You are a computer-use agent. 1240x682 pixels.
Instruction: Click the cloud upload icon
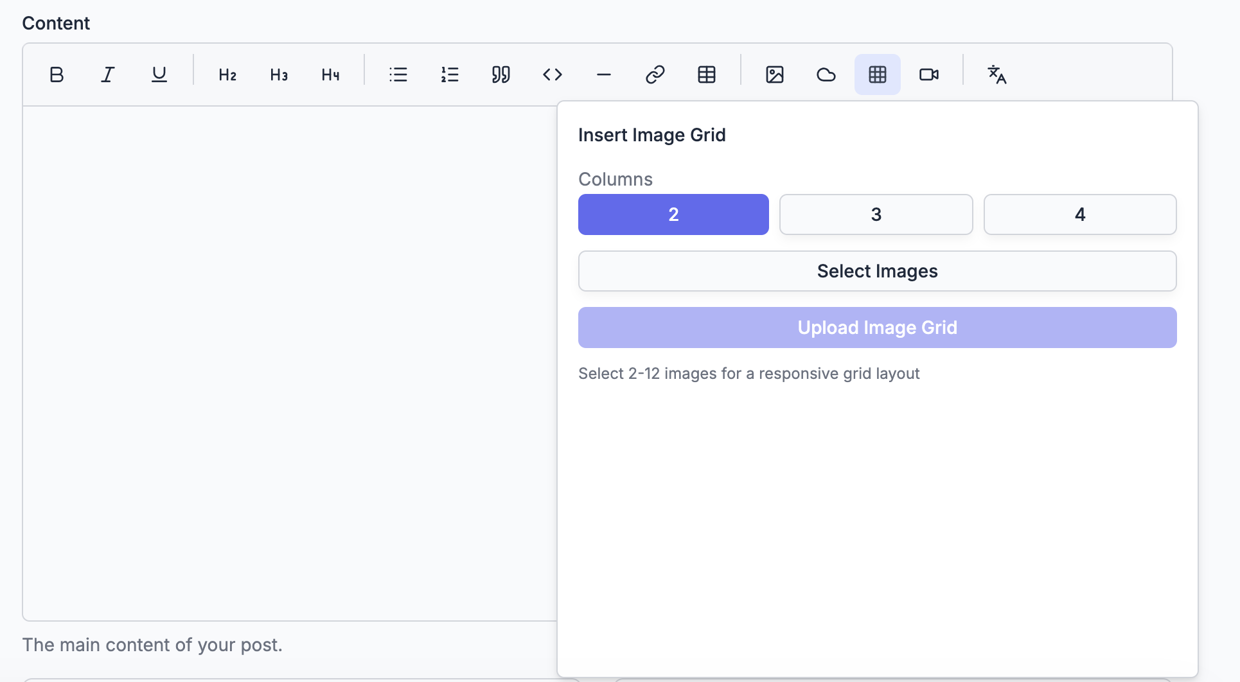pos(826,74)
